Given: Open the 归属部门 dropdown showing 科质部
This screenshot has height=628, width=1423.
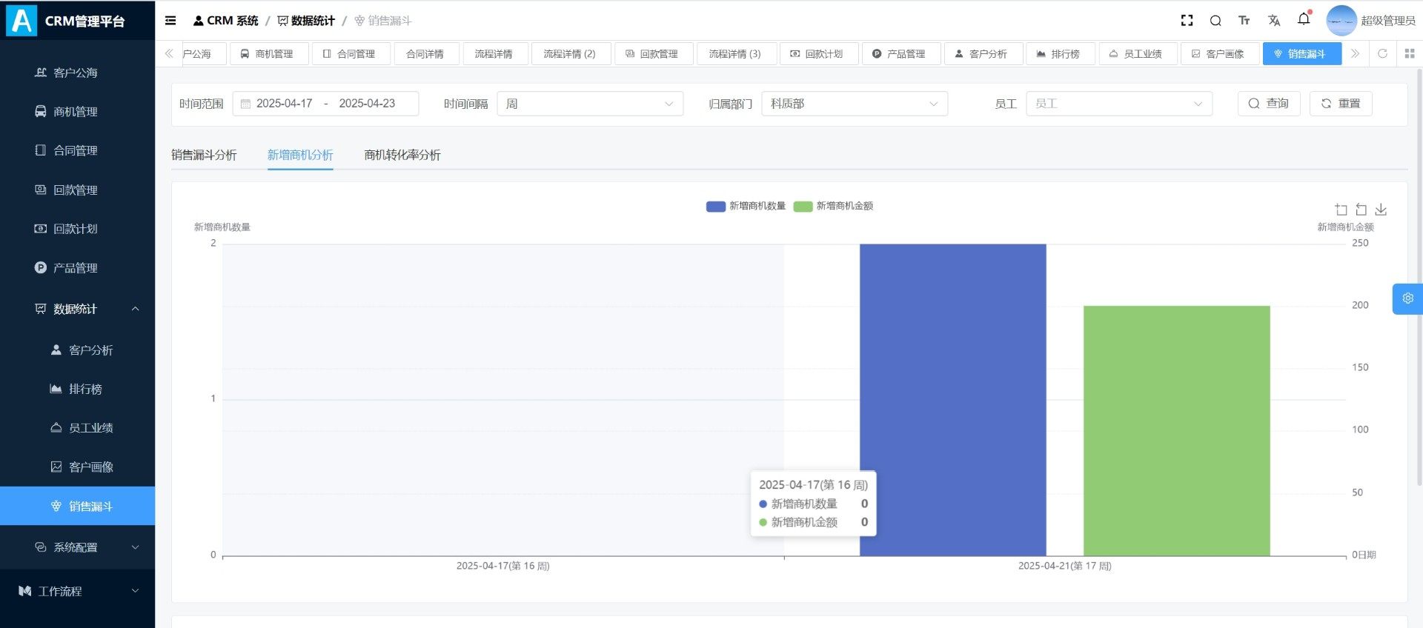Looking at the screenshot, I should 855,104.
